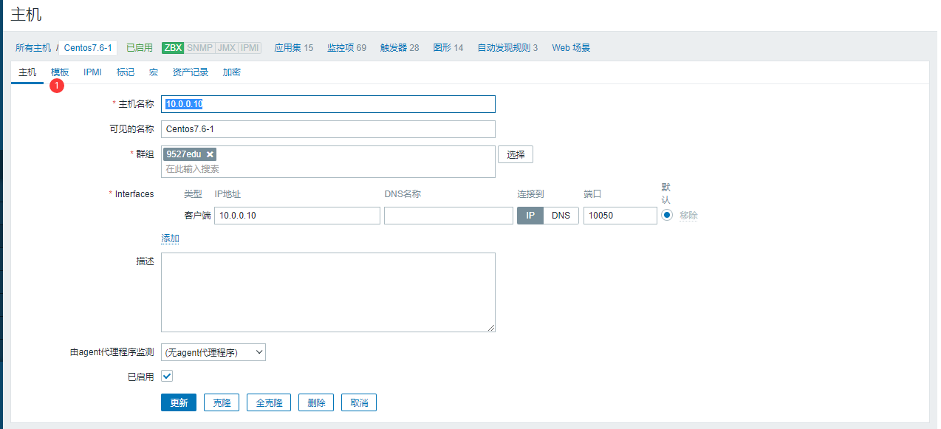Click the SNMP availability badge
The image size is (941, 429).
point(199,48)
